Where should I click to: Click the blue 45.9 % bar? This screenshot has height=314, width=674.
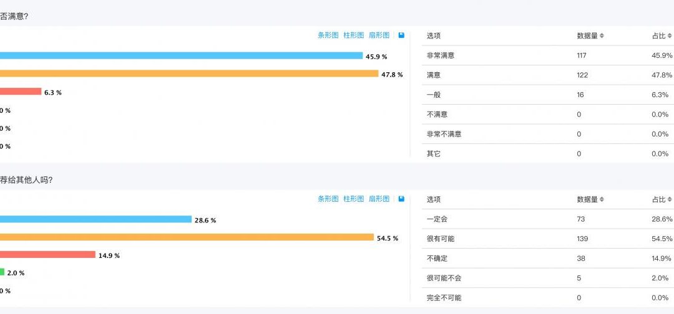click(182, 56)
